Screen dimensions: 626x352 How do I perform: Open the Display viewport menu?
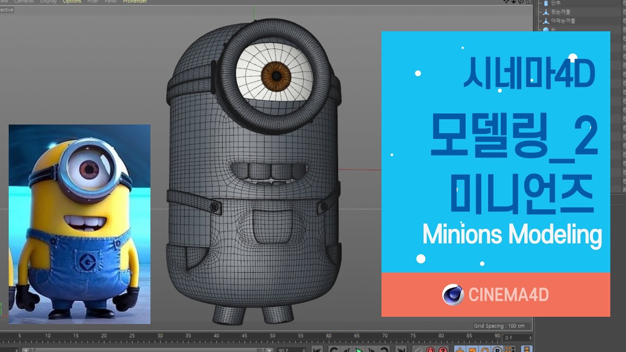(x=48, y=1)
